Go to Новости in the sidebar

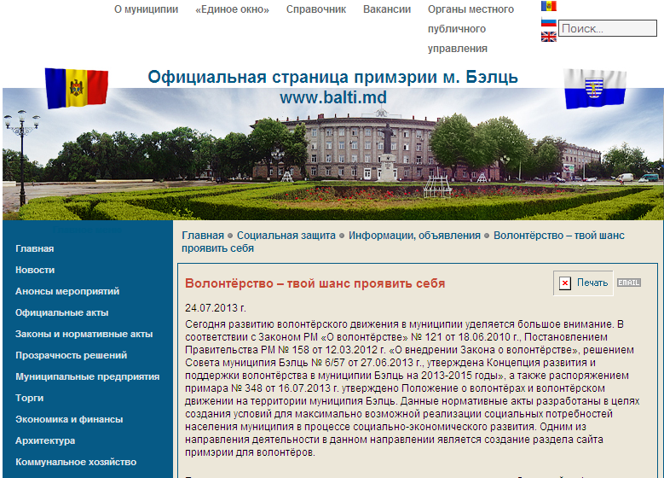pyautogui.click(x=35, y=270)
